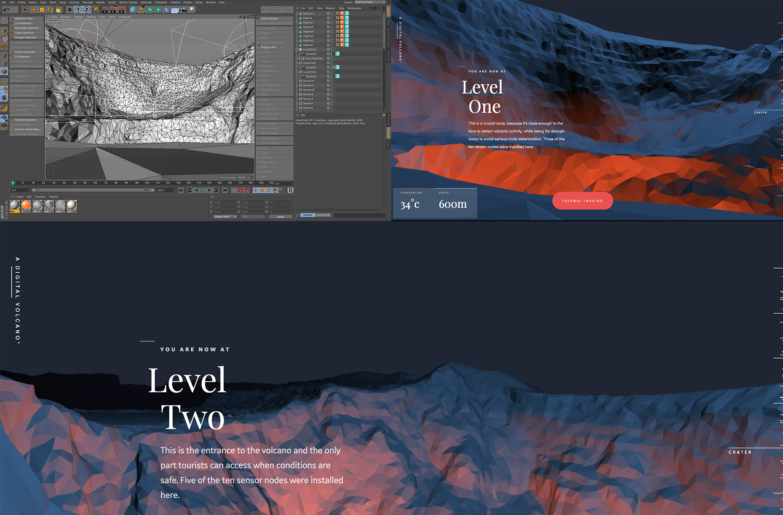The image size is (783, 515).
Task: Open the Tags menu in Object Manager
Action: pyautogui.click(x=341, y=8)
